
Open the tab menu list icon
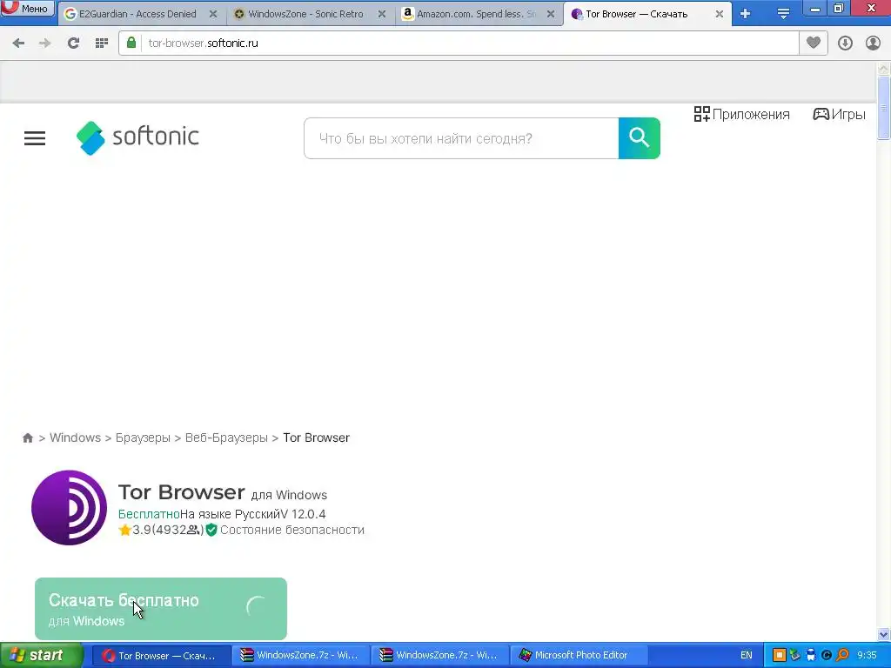point(783,14)
